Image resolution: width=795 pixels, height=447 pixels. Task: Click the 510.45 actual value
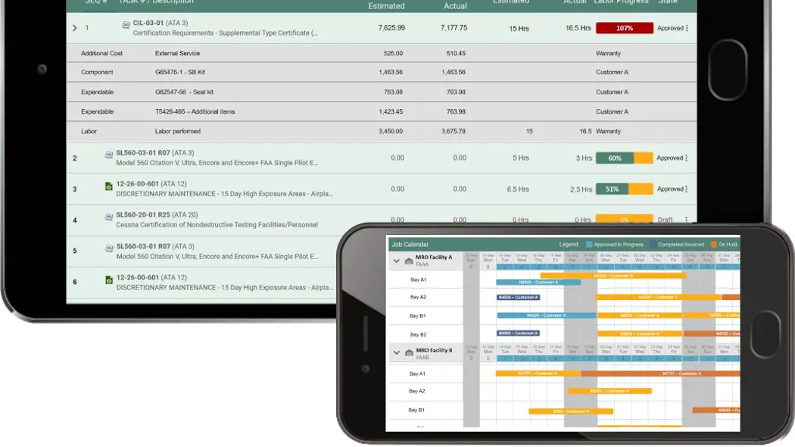click(x=456, y=53)
